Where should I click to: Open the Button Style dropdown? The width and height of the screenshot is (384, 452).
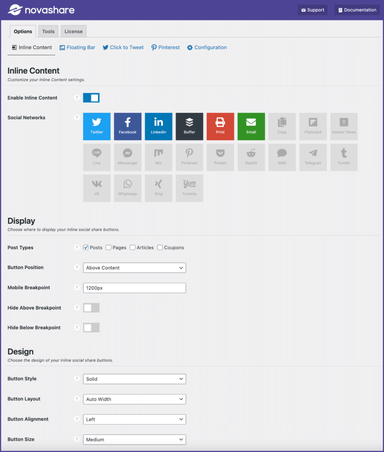pyautogui.click(x=134, y=379)
